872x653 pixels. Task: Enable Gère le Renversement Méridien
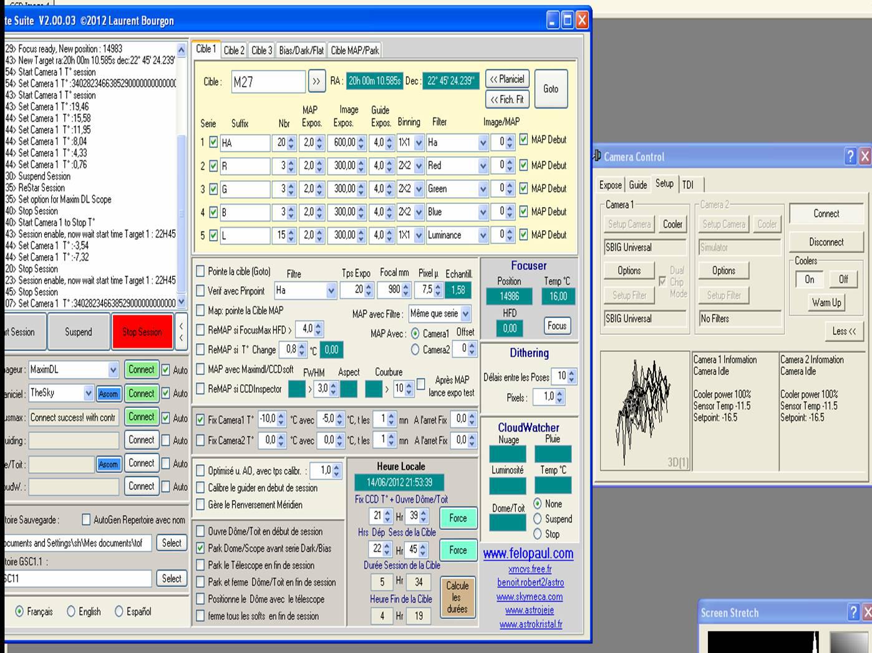pyautogui.click(x=200, y=505)
